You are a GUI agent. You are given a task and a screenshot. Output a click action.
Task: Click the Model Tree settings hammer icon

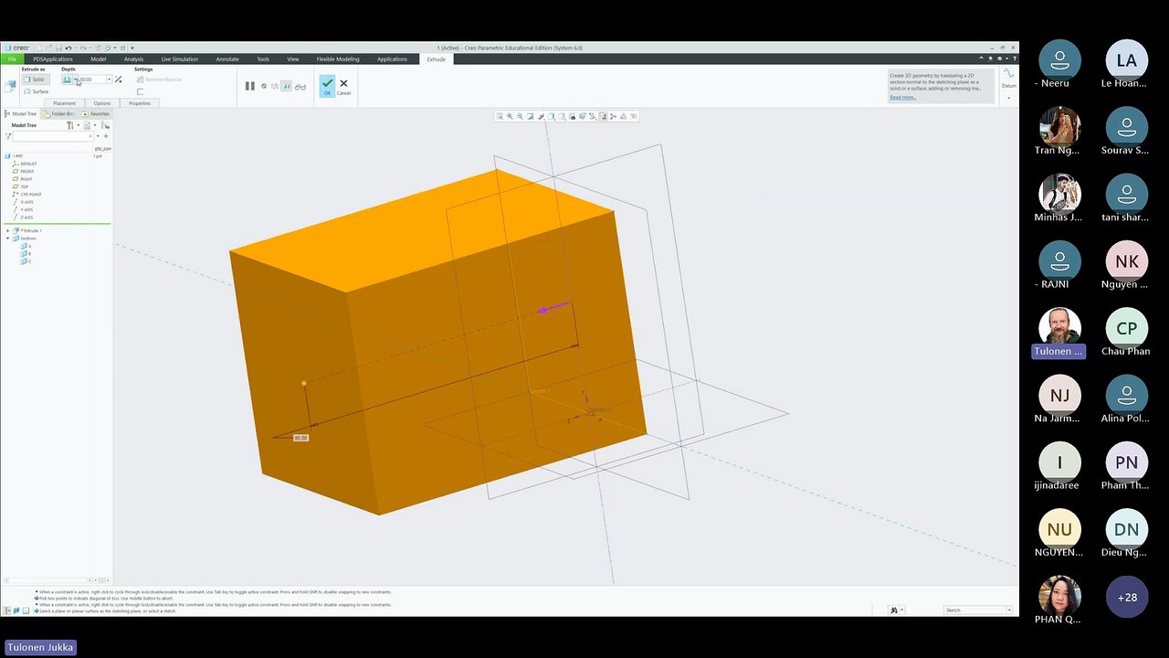point(70,125)
